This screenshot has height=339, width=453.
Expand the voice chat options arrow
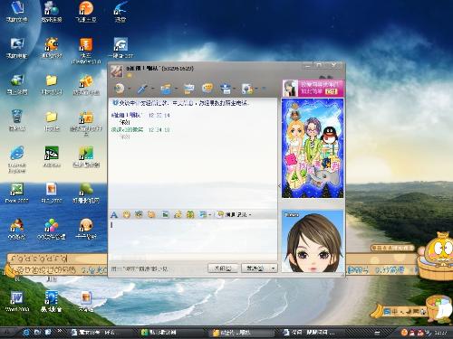coord(152,89)
